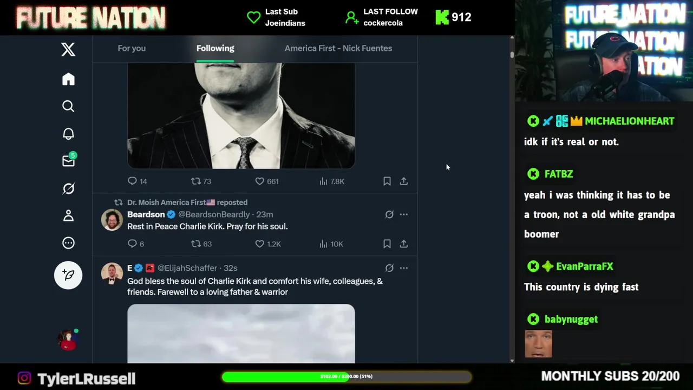693x390 pixels.
Task: Open Beardson display name link
Action: tap(146, 214)
